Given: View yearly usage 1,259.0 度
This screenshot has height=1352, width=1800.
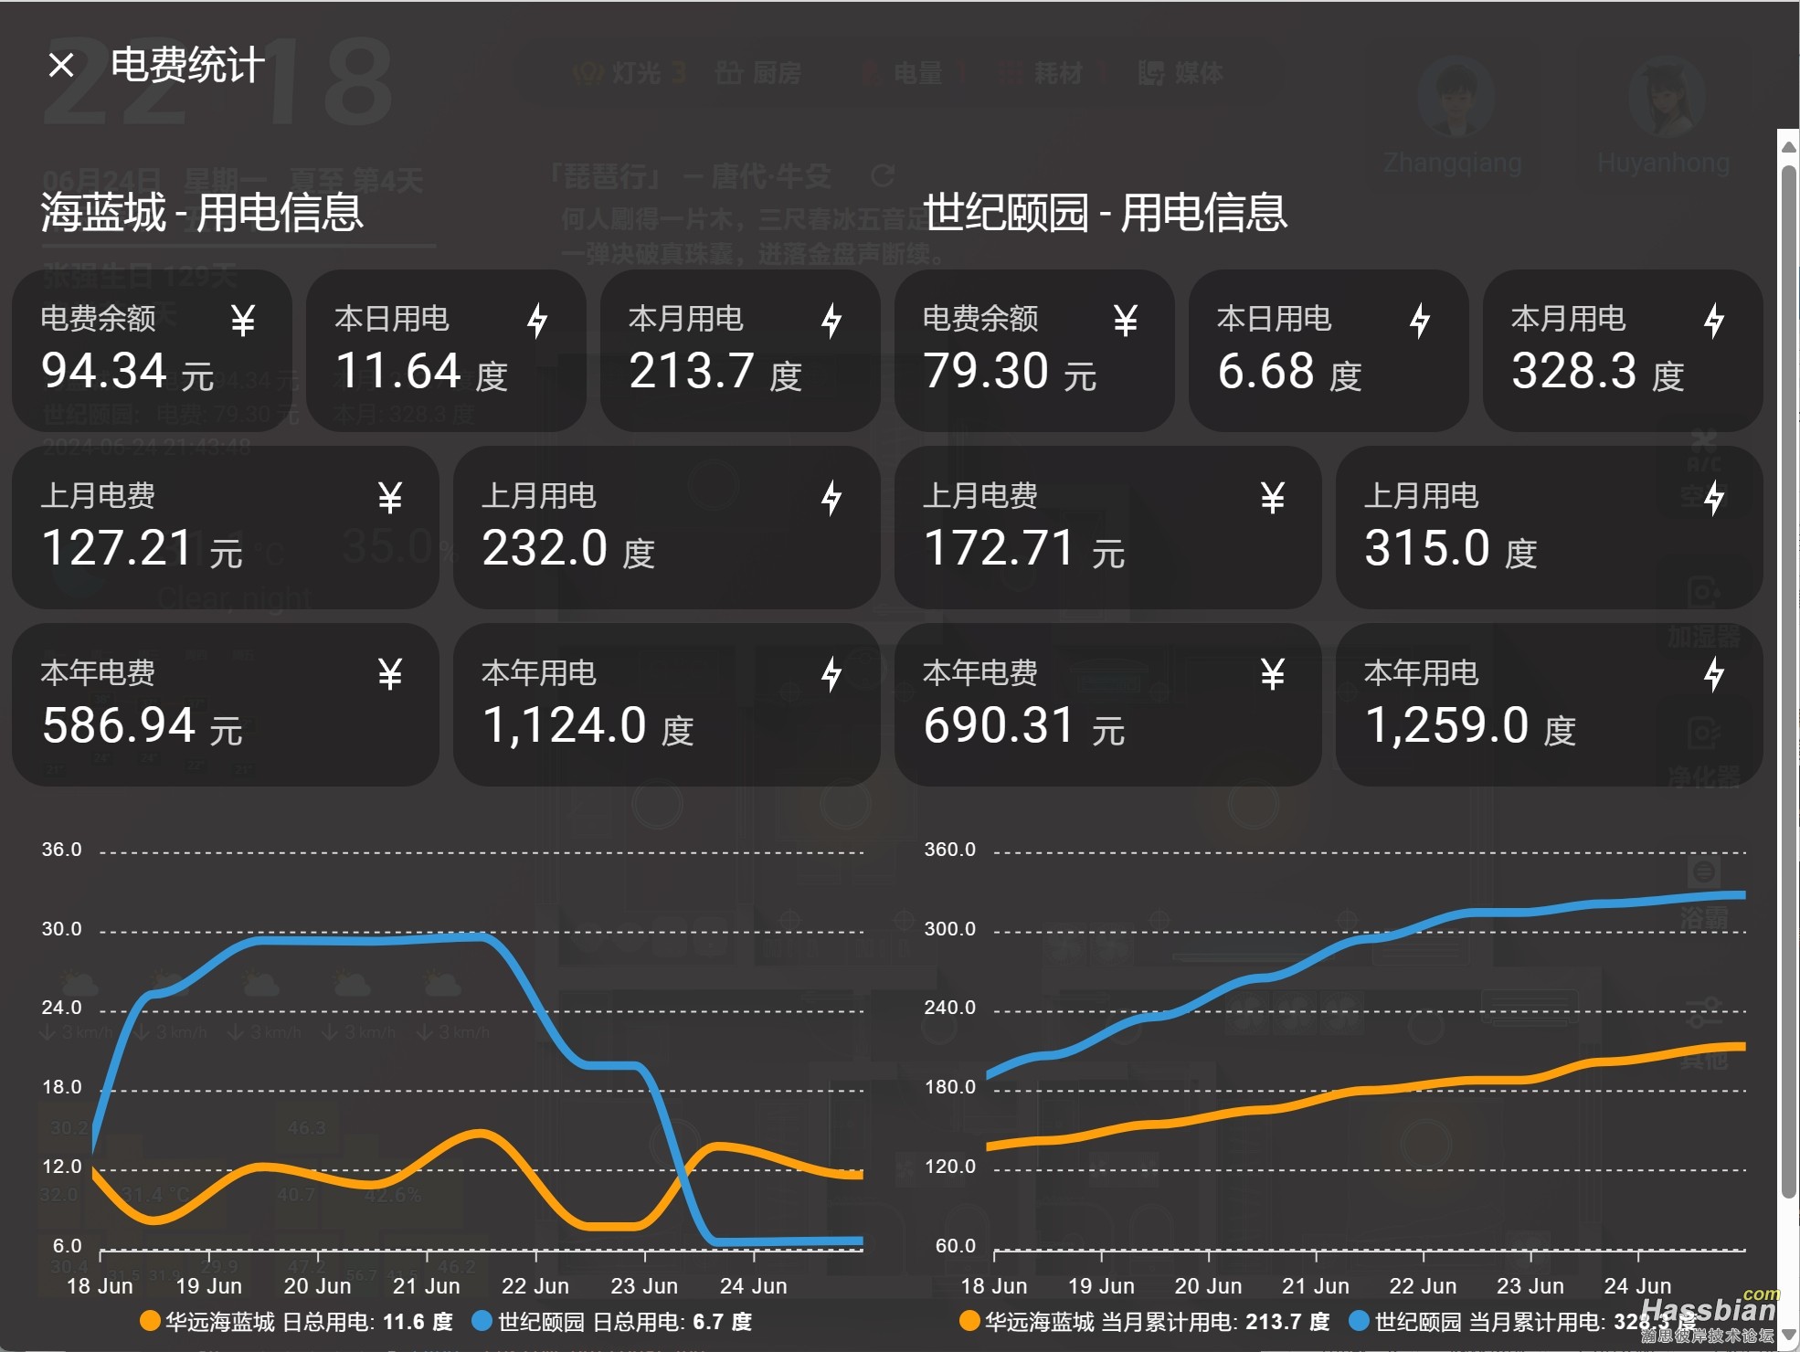Looking at the screenshot, I should click(x=1471, y=726).
